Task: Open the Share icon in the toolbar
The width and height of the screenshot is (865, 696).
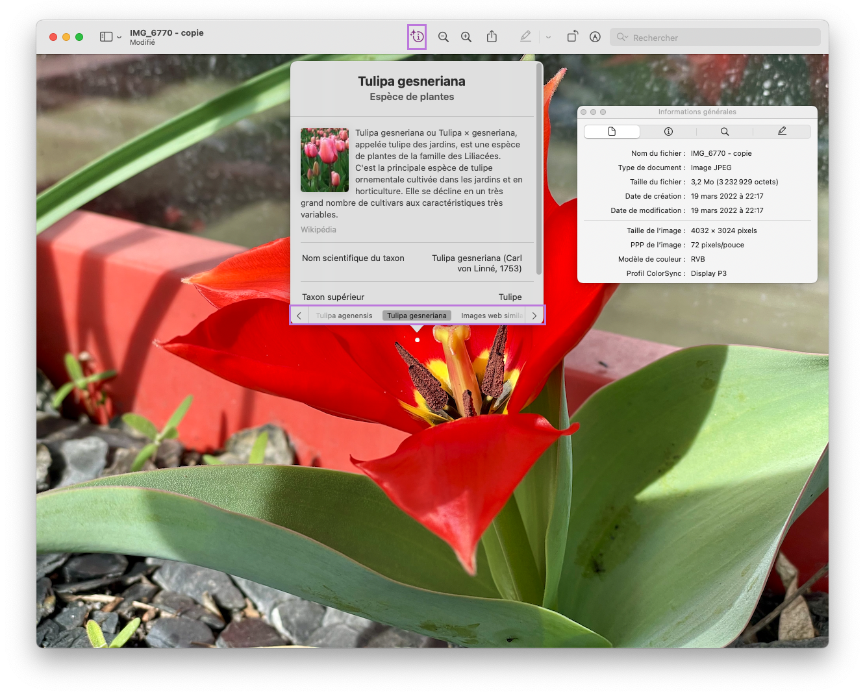Action: coord(492,37)
